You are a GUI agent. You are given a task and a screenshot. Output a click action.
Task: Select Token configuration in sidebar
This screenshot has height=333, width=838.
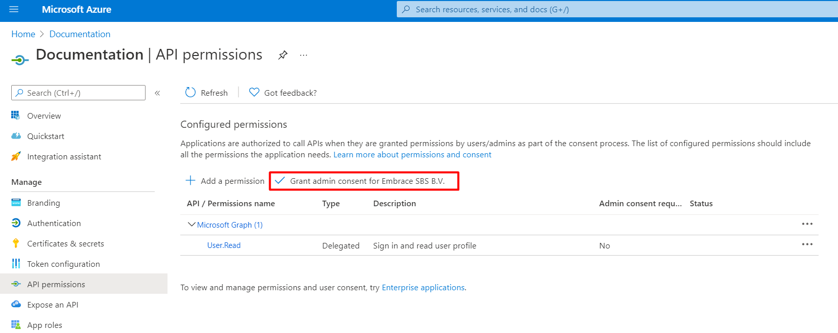click(x=63, y=264)
